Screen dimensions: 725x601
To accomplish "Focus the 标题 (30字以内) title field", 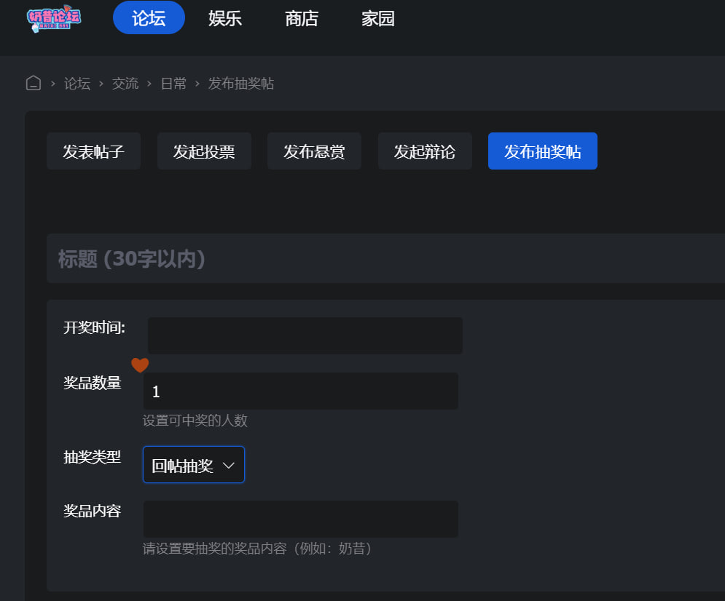I will (x=386, y=258).
